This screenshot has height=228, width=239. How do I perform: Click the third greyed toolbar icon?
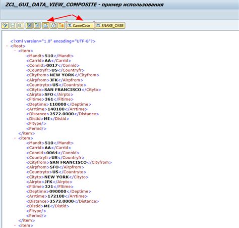click(x=21, y=26)
